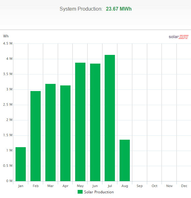Click the Sep label on the x-axis

tap(139, 186)
